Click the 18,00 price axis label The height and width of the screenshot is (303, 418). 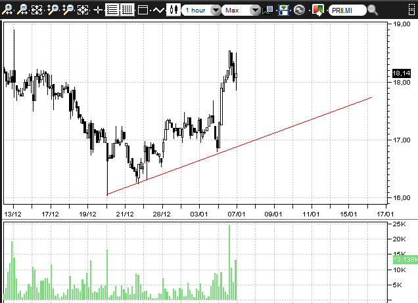point(402,82)
